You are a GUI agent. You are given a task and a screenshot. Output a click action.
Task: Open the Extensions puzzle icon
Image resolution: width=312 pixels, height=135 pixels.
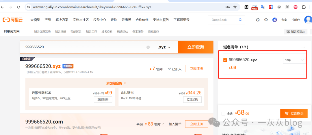click(304, 7)
